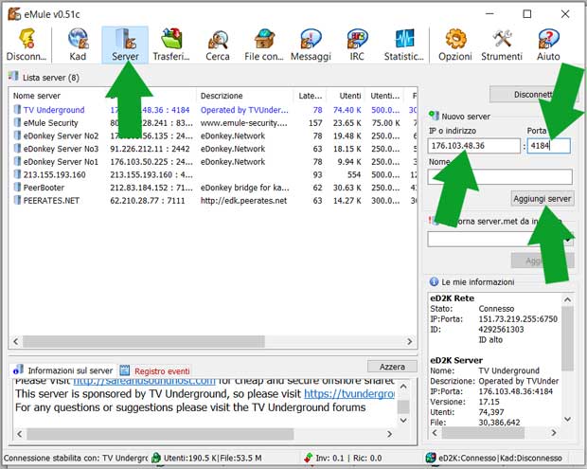
Task: Open File condivisi from toolbar
Action: tap(264, 45)
